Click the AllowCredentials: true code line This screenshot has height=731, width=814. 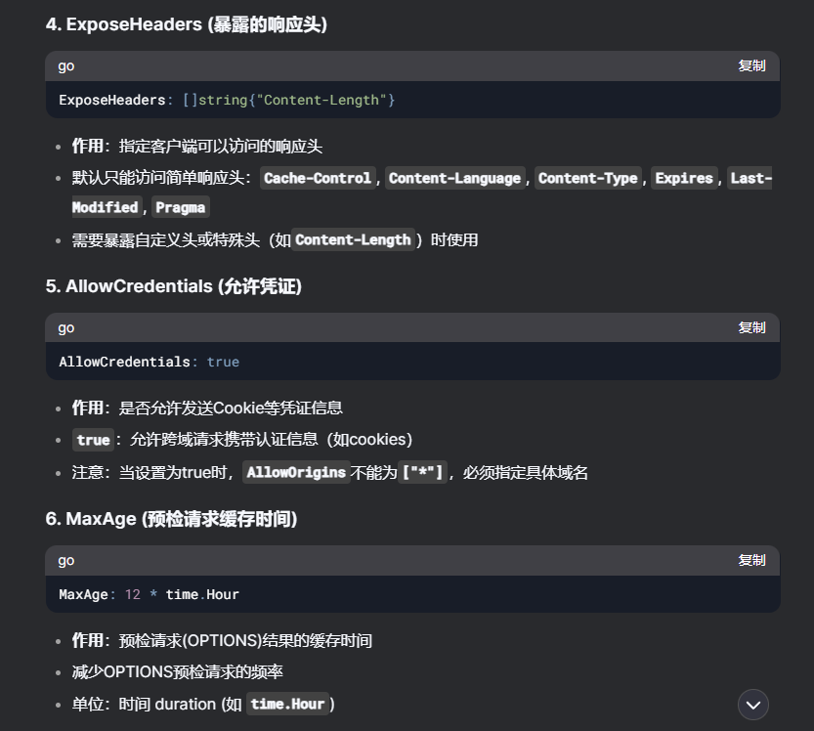149,362
